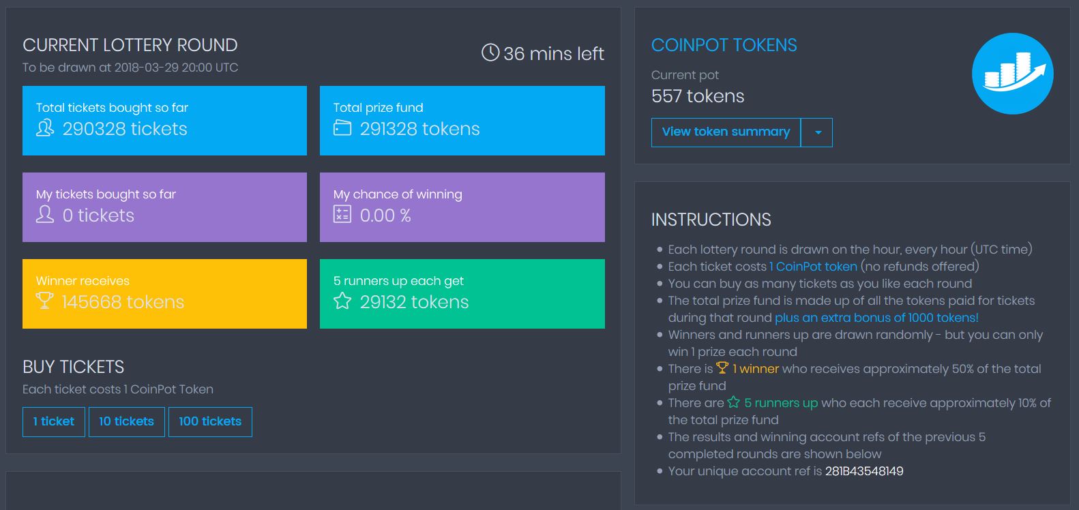
Task: Open View token summary
Action: [726, 132]
